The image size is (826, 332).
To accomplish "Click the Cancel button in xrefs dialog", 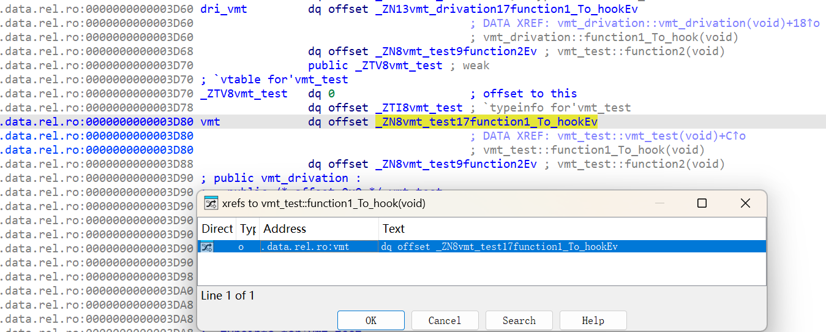I will tap(445, 320).
